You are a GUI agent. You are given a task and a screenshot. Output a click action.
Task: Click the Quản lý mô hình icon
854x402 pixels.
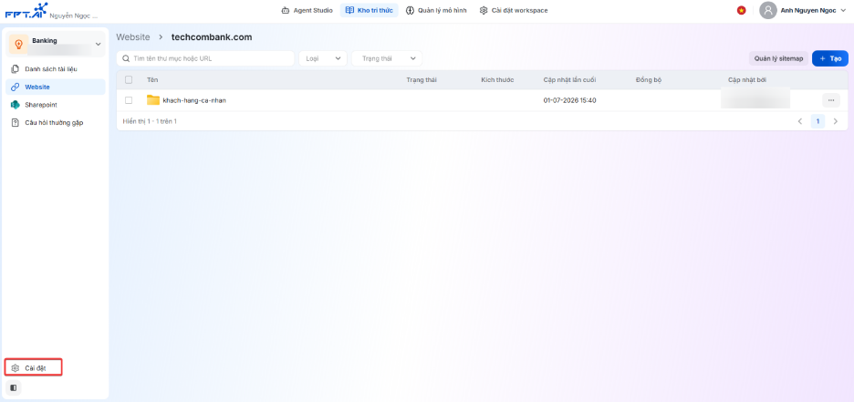coord(411,10)
